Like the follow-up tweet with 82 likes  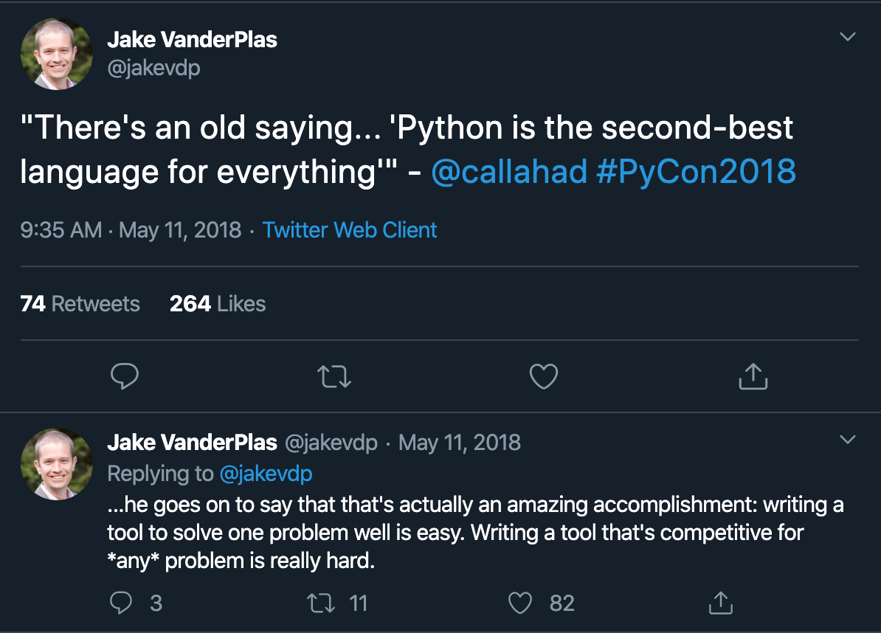pos(521,603)
